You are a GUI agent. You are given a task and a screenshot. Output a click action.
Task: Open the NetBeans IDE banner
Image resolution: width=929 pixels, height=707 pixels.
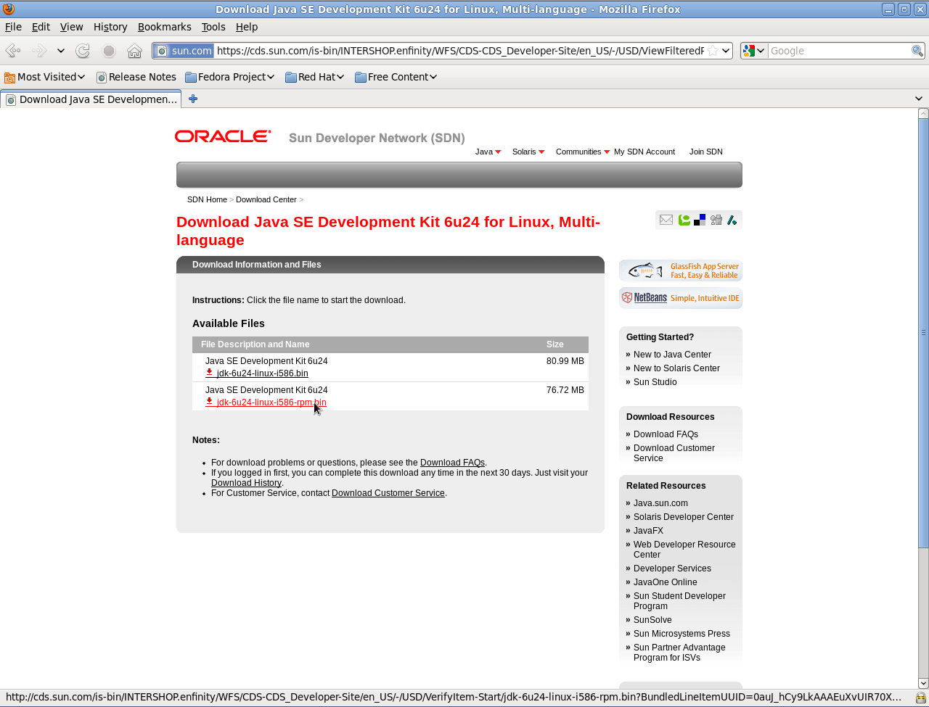(x=681, y=298)
